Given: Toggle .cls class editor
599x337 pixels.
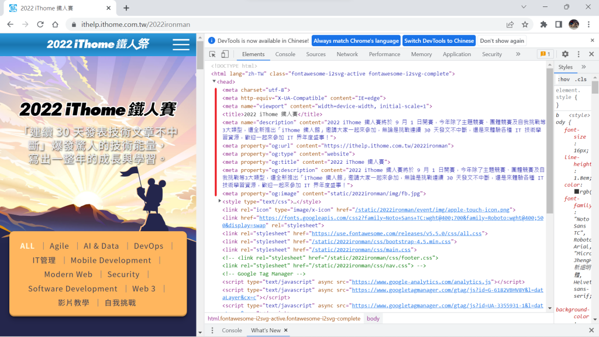Looking at the screenshot, I should click(581, 80).
